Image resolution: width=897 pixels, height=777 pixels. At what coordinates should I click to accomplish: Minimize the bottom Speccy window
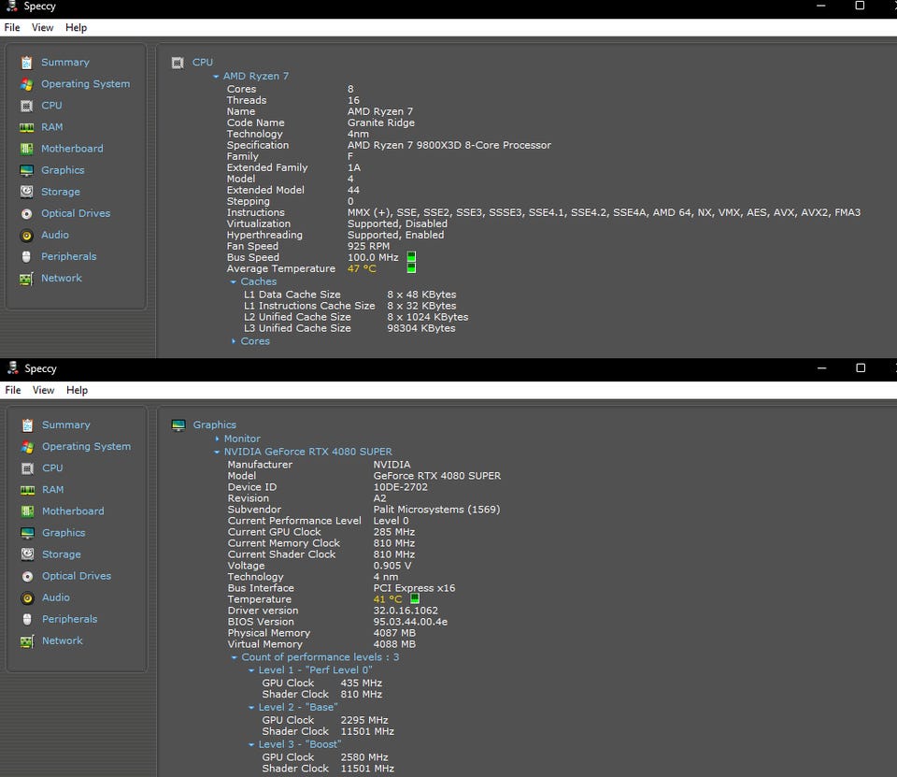(x=822, y=368)
